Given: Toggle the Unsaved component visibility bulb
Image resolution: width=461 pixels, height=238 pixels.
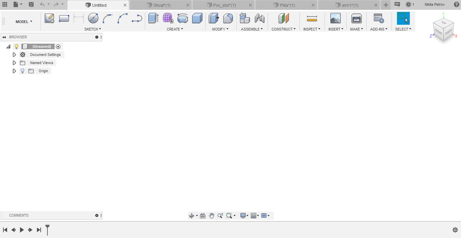Looking at the screenshot, I should coord(16,46).
